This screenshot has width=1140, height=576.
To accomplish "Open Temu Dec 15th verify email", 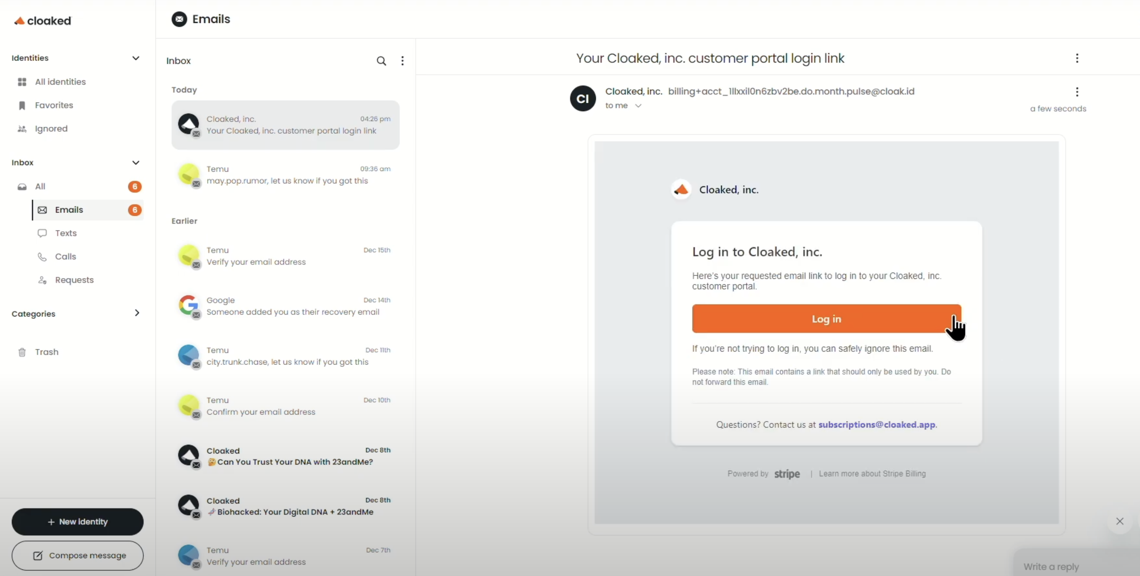I will pos(285,256).
